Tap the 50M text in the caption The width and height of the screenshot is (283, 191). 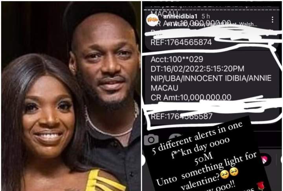[204, 159]
